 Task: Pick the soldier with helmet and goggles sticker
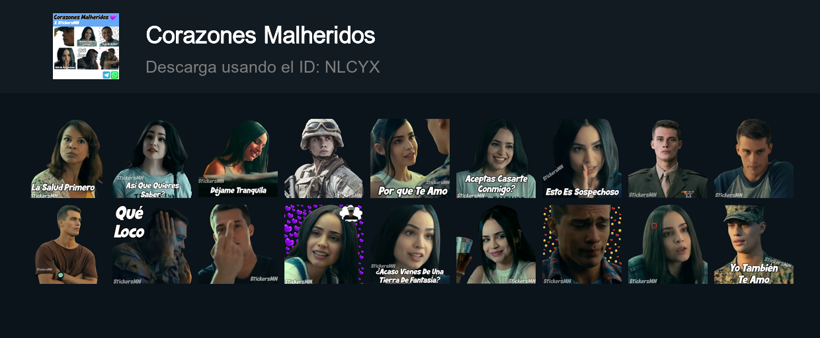(324, 158)
